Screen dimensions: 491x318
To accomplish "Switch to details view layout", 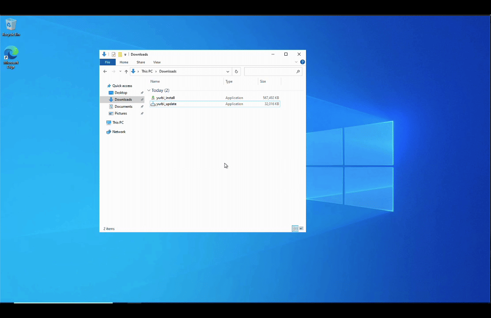I will point(295,228).
